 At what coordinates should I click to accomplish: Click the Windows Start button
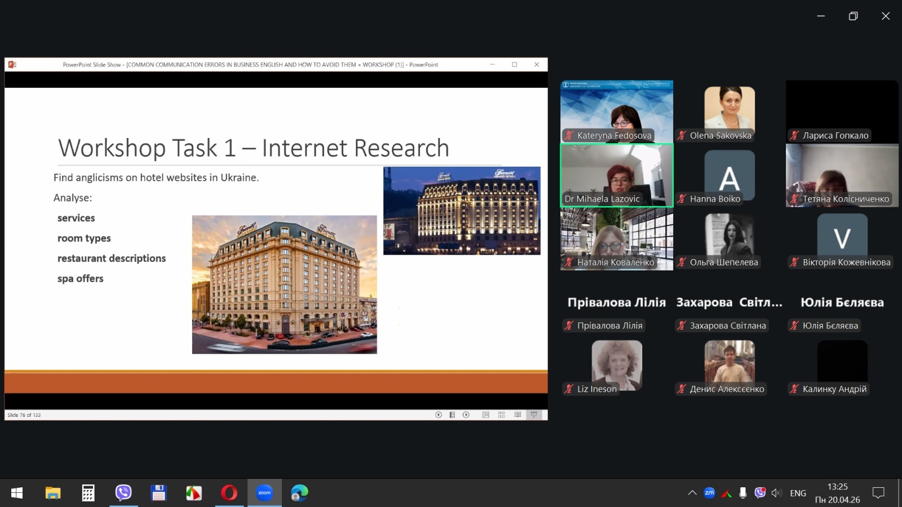(x=17, y=493)
